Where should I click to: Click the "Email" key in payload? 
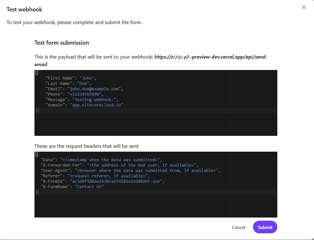tap(54, 89)
